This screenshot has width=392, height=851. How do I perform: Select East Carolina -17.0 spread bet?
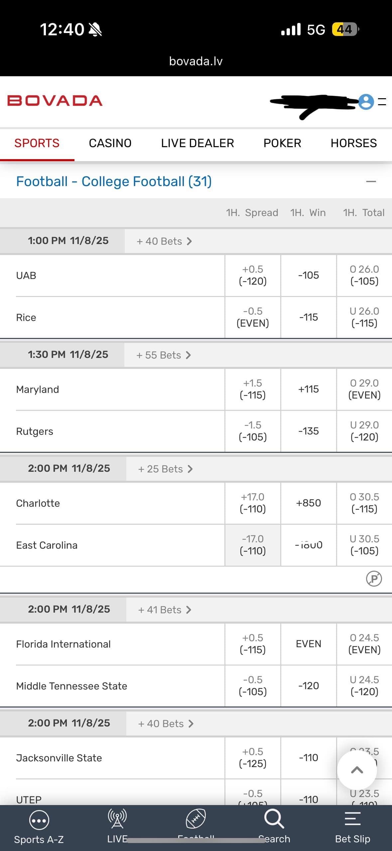tap(253, 545)
